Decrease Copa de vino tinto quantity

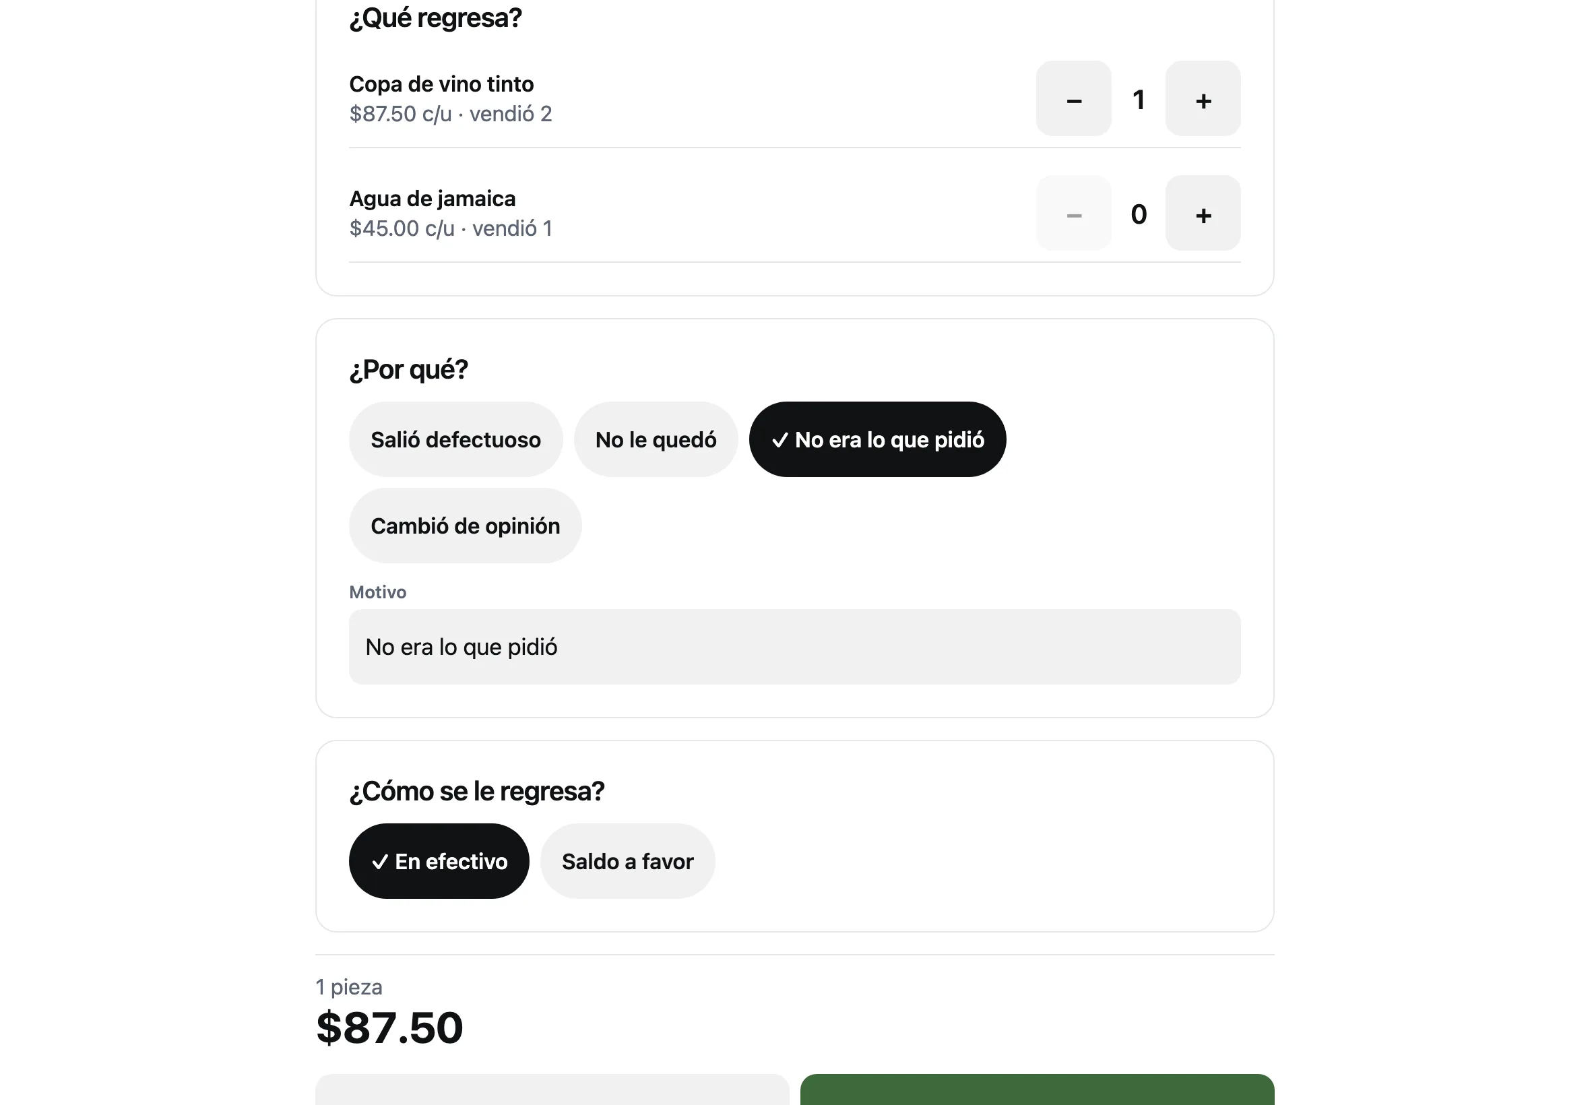(x=1073, y=98)
